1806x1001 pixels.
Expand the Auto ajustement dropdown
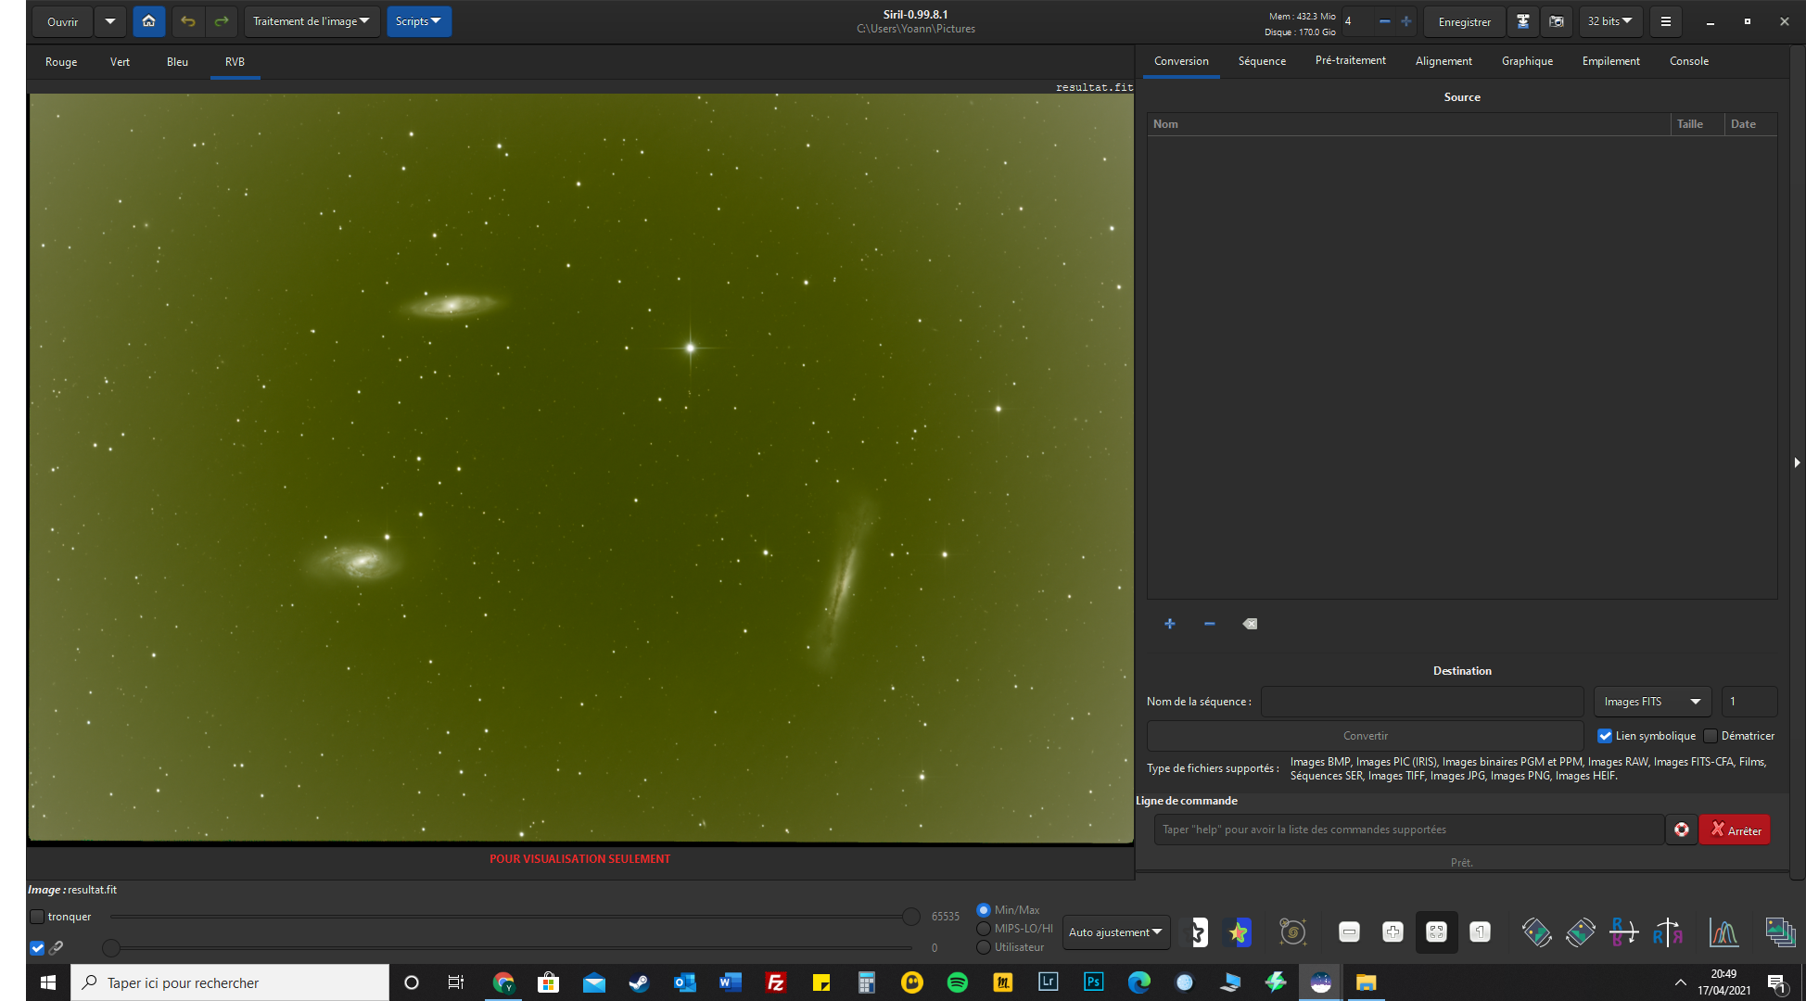1115,932
